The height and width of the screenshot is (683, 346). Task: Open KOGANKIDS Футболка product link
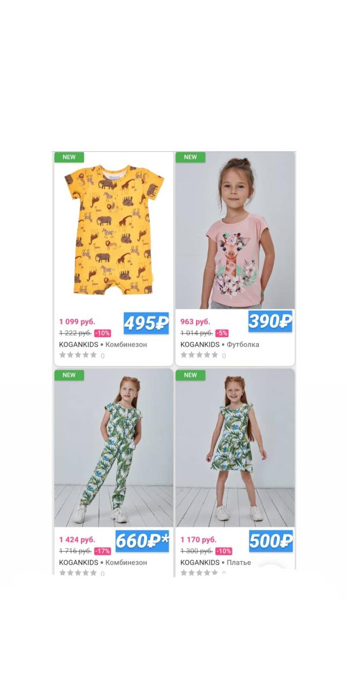pyautogui.click(x=220, y=345)
